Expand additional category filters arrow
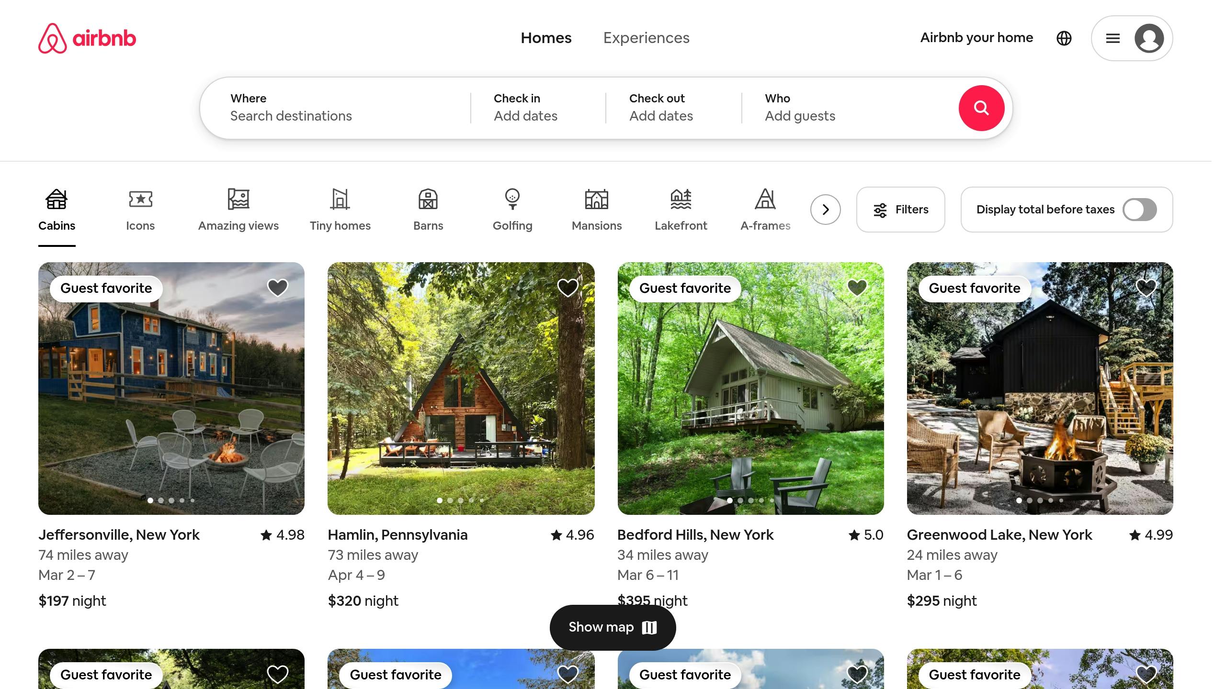Image resolution: width=1226 pixels, height=689 pixels. point(825,210)
